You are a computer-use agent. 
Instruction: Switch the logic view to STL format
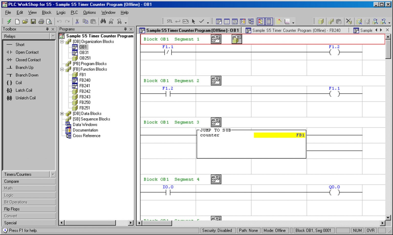[170, 21]
